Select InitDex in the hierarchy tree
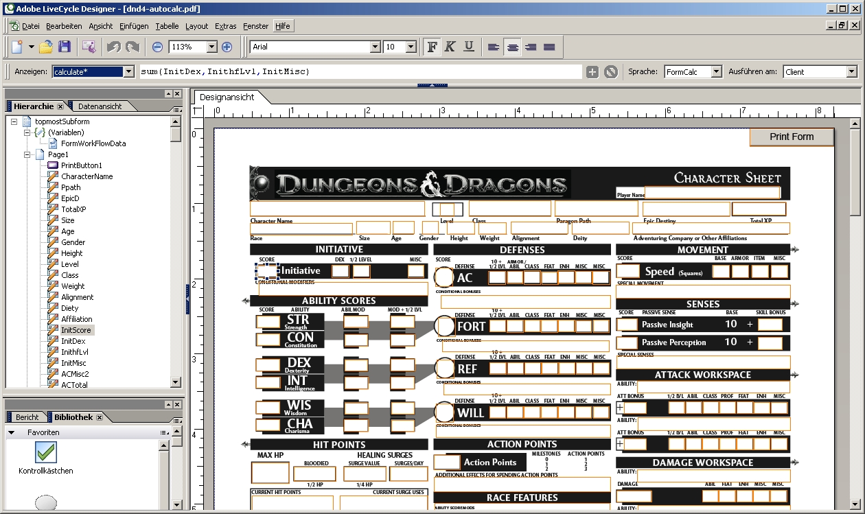Screen dimensions: 865x514 pos(73,341)
